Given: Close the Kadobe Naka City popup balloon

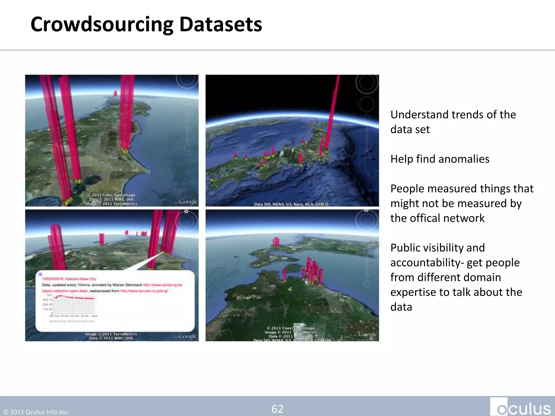Looking at the screenshot, I should (x=40, y=274).
